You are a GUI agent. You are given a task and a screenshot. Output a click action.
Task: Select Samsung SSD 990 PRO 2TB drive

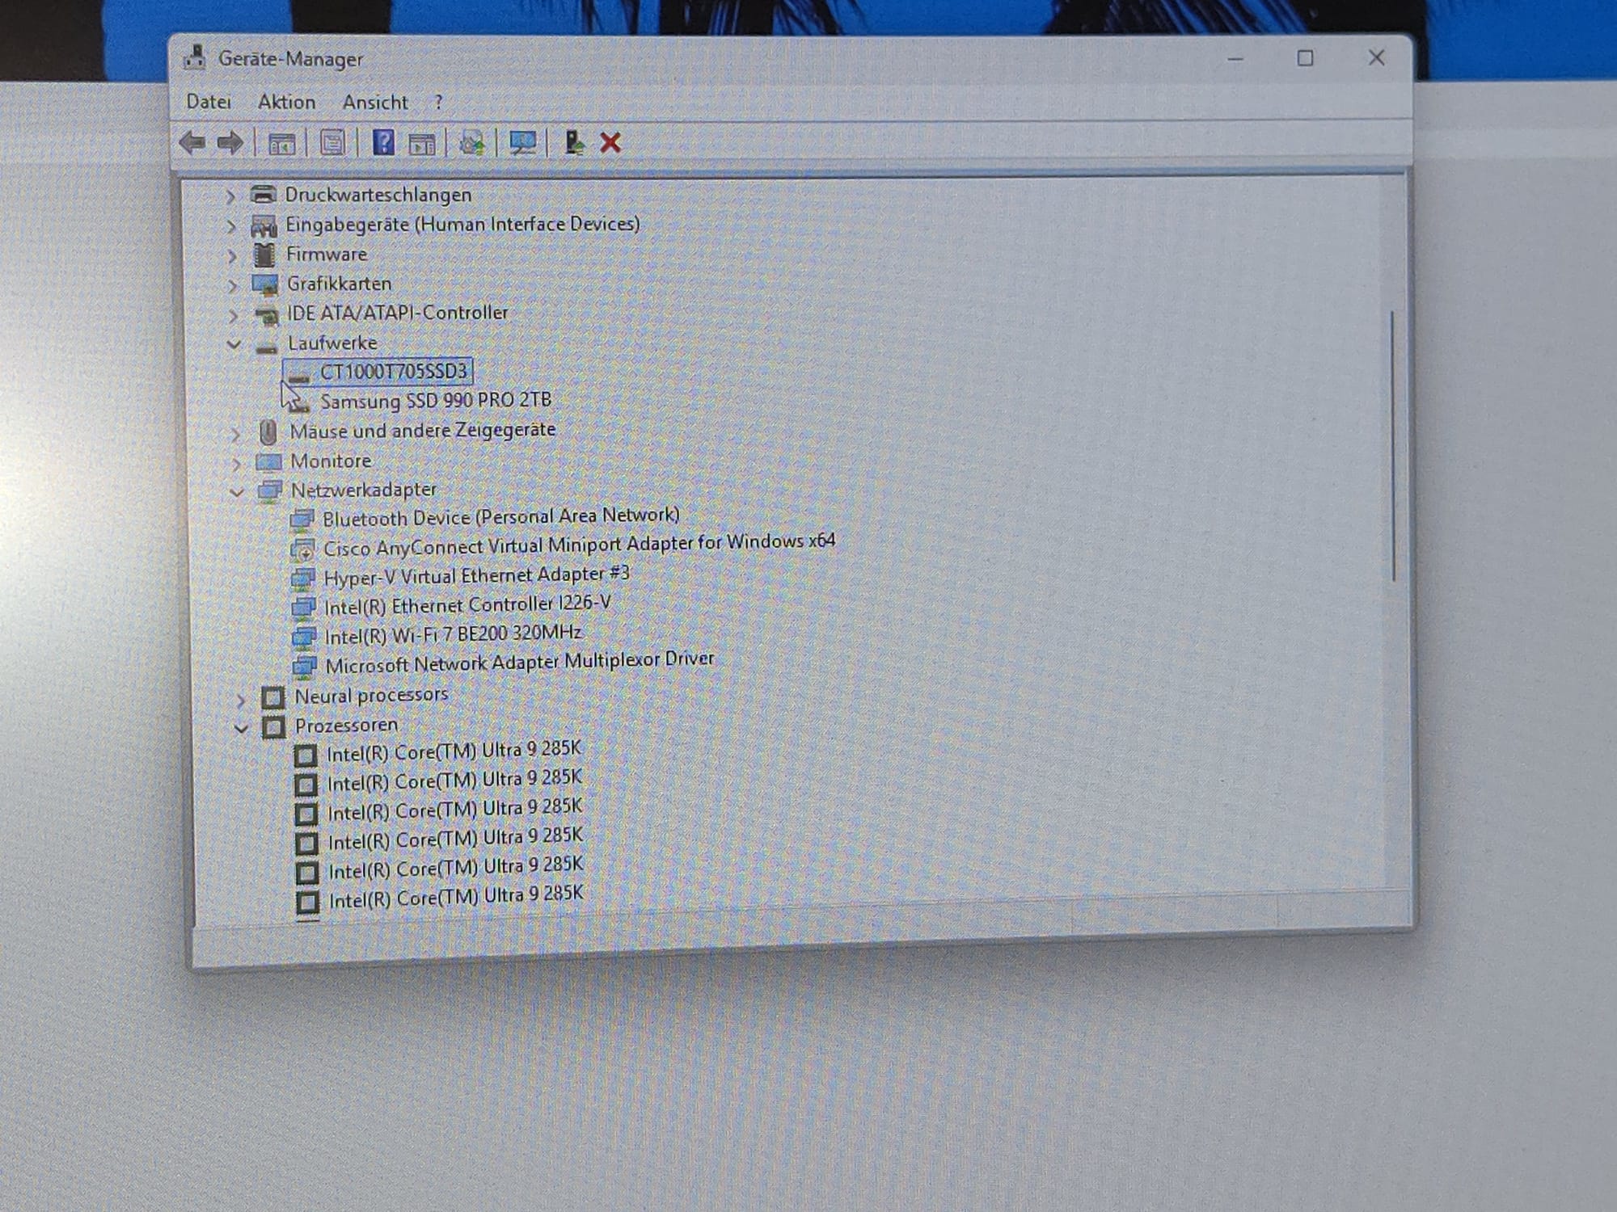tap(435, 400)
